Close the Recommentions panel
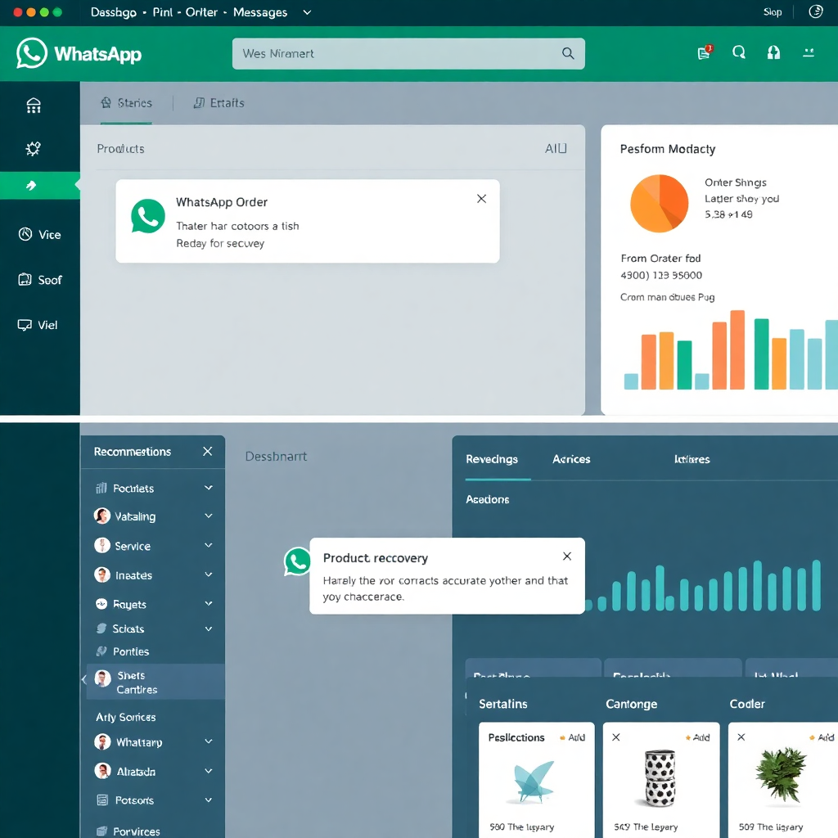The width and height of the screenshot is (838, 838). click(x=207, y=452)
